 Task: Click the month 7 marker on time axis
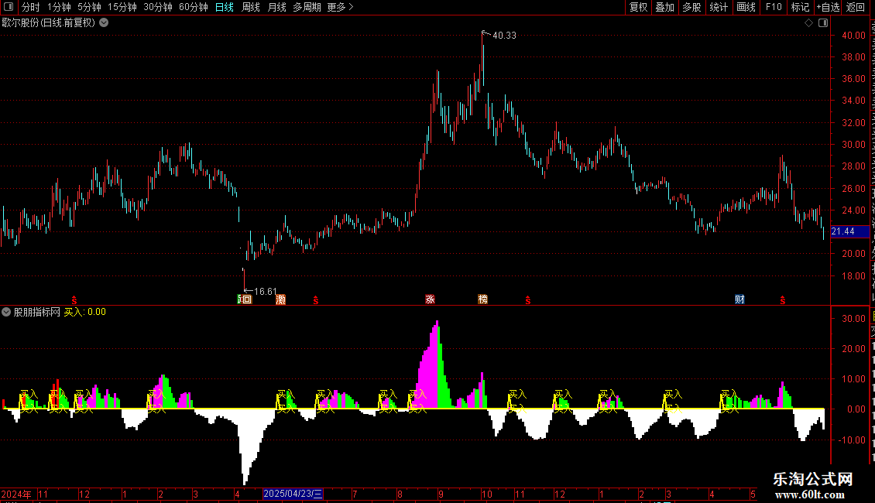coord(355,494)
